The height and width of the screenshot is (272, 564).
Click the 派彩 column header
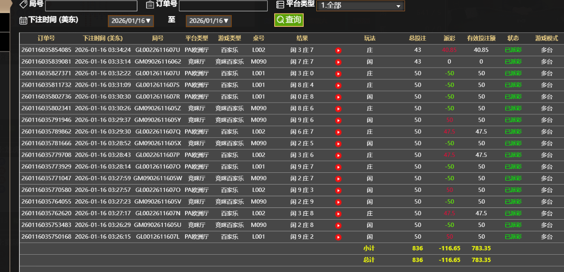[450, 38]
